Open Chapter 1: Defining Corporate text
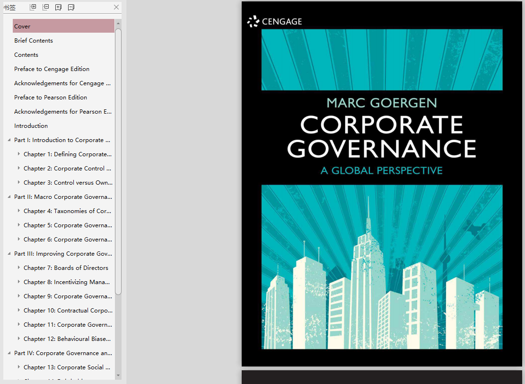 tap(68, 154)
